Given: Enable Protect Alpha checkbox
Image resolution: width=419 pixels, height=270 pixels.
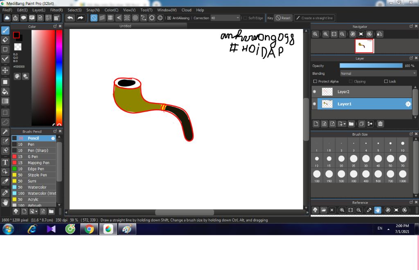Looking at the screenshot, I should pyautogui.click(x=315, y=81).
